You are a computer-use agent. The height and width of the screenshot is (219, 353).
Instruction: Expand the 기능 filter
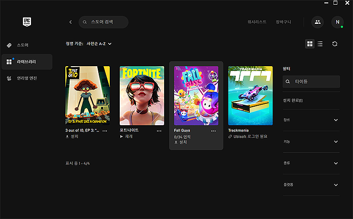[x=311, y=141]
